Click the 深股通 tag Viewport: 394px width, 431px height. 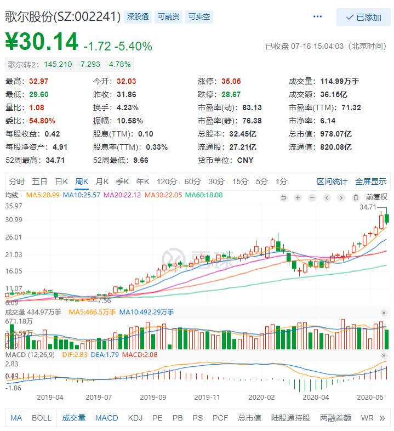tap(138, 17)
